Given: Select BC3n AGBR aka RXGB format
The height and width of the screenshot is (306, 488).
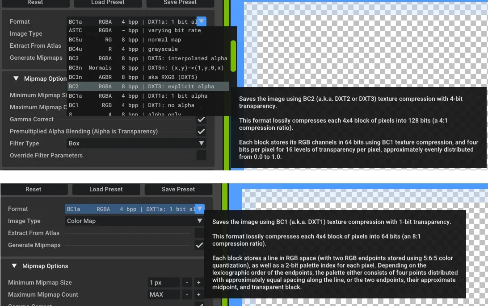Looking at the screenshot, I should click(x=148, y=77).
